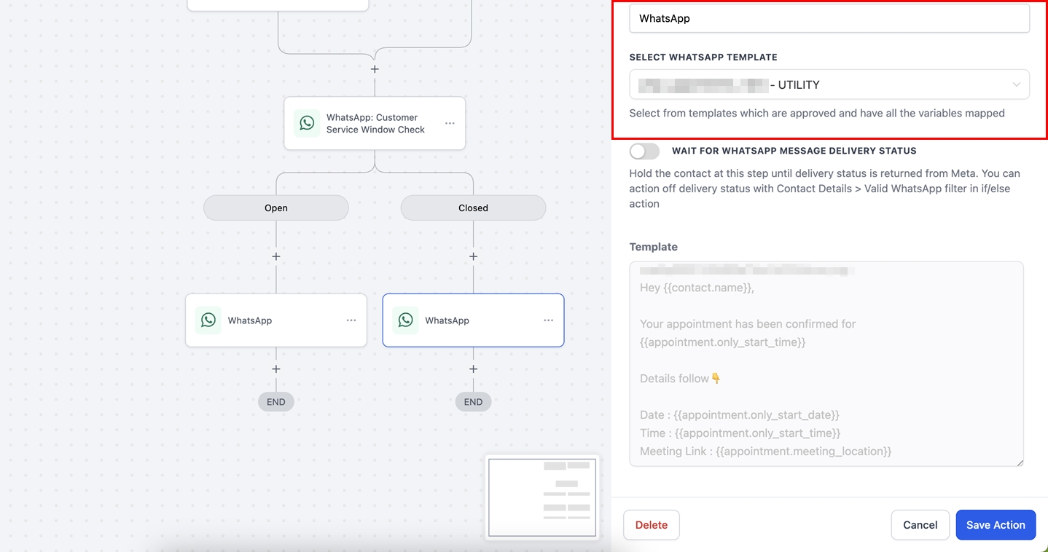Screen dimensions: 1048x552
Task: Open three-dot menu on Customer Service Window Check
Action: click(450, 123)
